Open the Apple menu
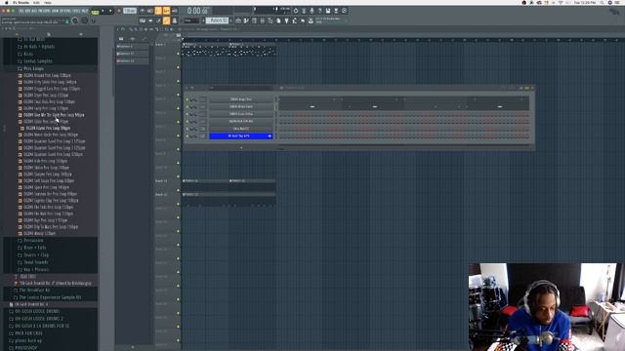 [x=7, y=2]
